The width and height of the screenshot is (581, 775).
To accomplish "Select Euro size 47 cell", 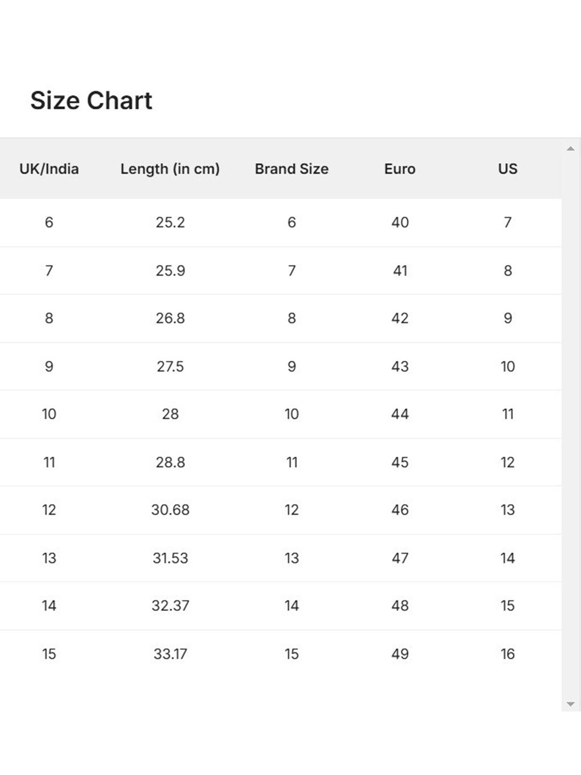I will tap(400, 558).
